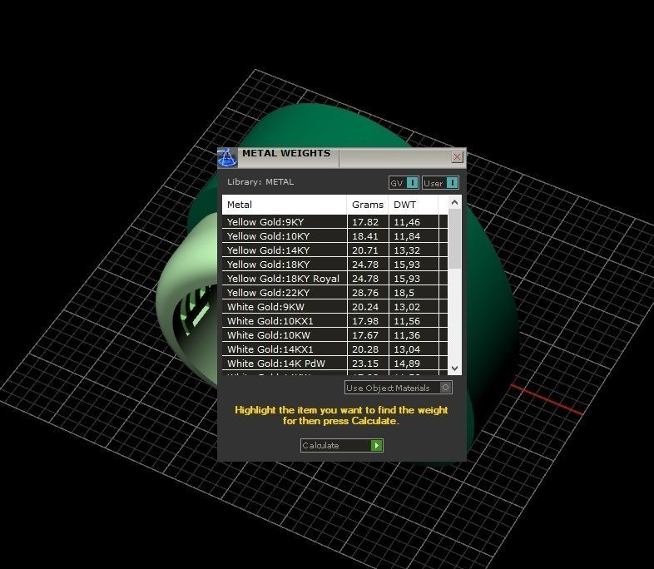
Task: Select the Yellow Gold:9KY row
Action: (334, 222)
